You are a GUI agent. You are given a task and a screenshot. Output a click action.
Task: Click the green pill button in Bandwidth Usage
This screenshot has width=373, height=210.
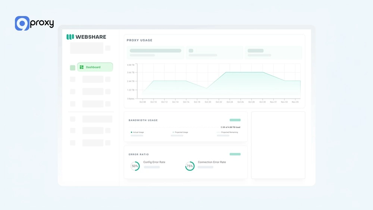235,120
